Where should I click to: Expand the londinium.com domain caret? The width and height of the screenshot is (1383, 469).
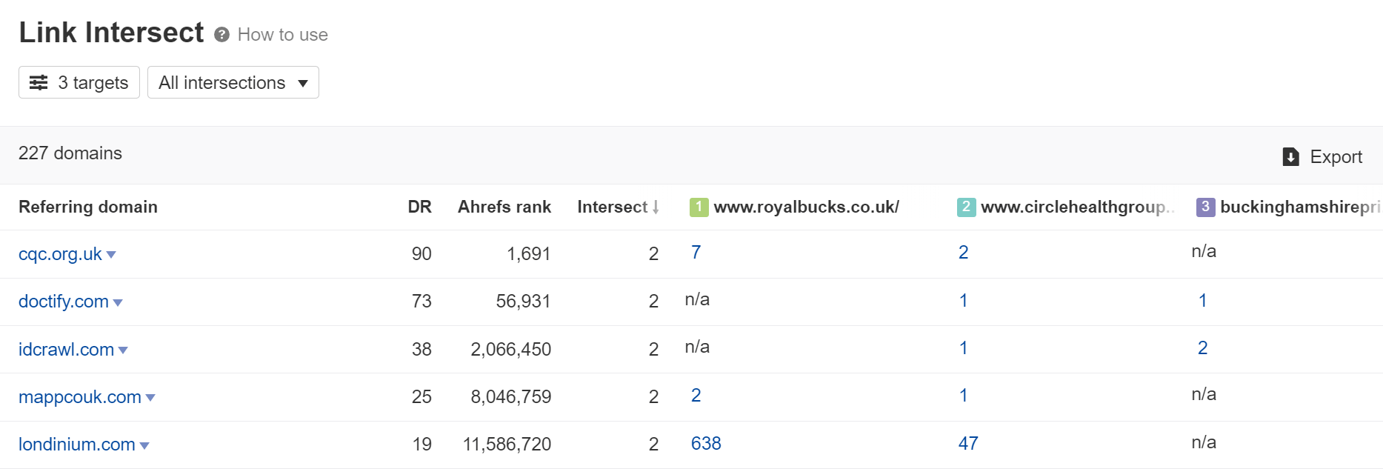click(144, 445)
